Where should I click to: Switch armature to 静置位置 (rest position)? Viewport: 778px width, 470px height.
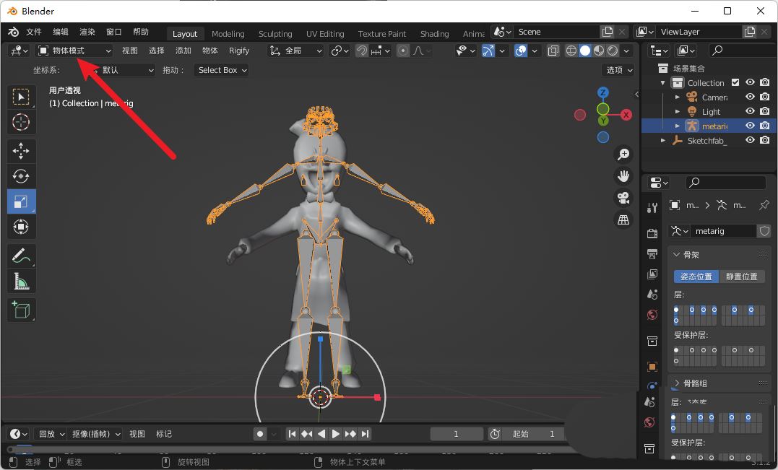(742, 276)
